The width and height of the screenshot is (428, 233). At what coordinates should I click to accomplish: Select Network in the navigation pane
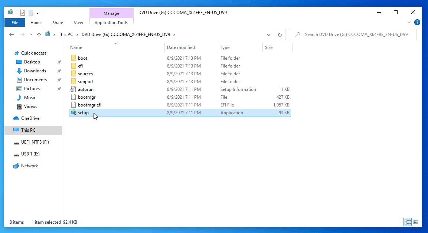(29, 166)
